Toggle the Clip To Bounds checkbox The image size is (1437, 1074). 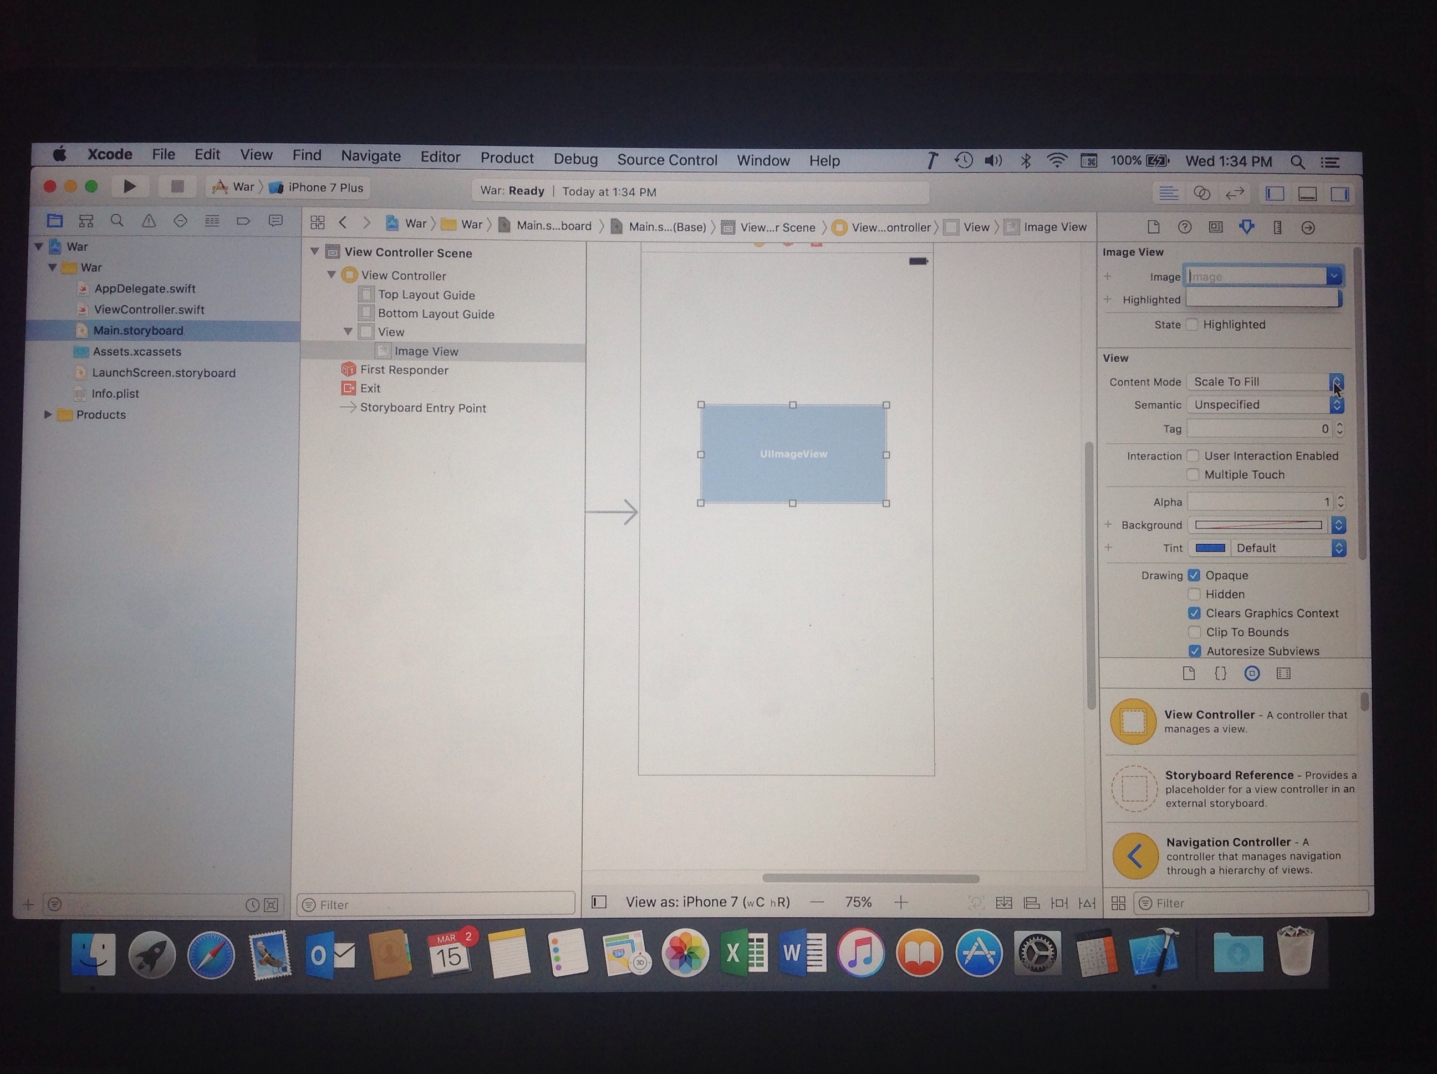1195,631
